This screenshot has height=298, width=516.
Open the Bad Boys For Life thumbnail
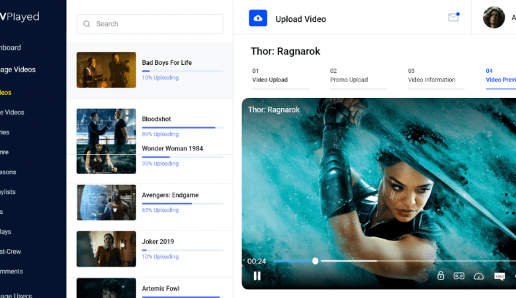tap(107, 70)
